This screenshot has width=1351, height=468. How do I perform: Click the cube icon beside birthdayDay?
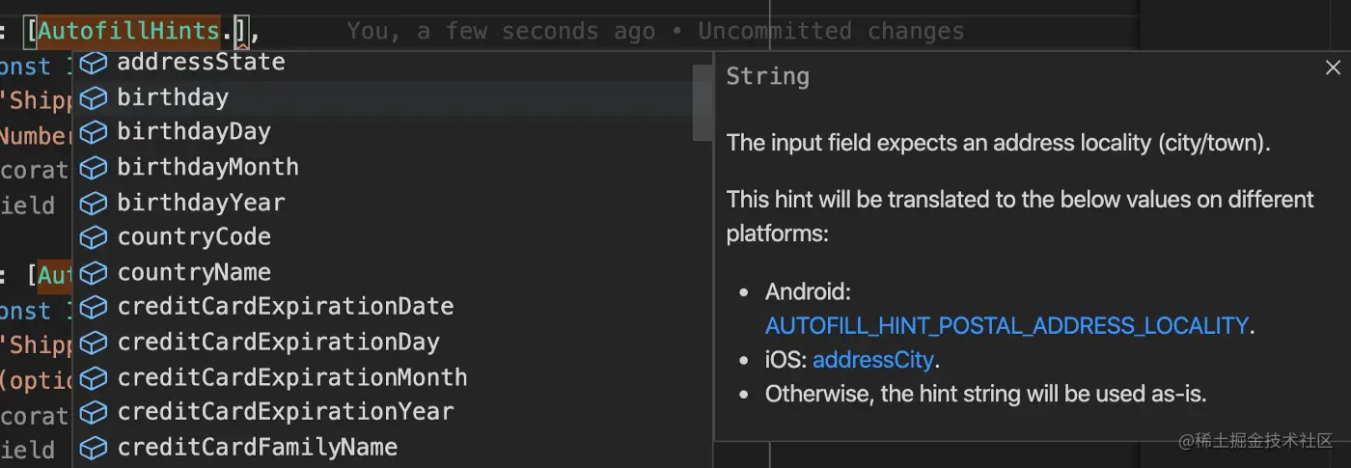point(93,133)
